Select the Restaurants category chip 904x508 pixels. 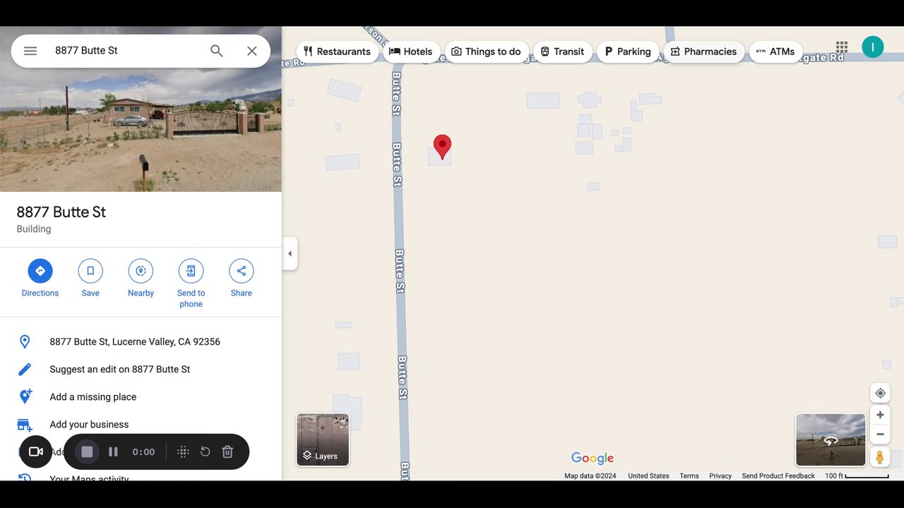[x=337, y=52]
